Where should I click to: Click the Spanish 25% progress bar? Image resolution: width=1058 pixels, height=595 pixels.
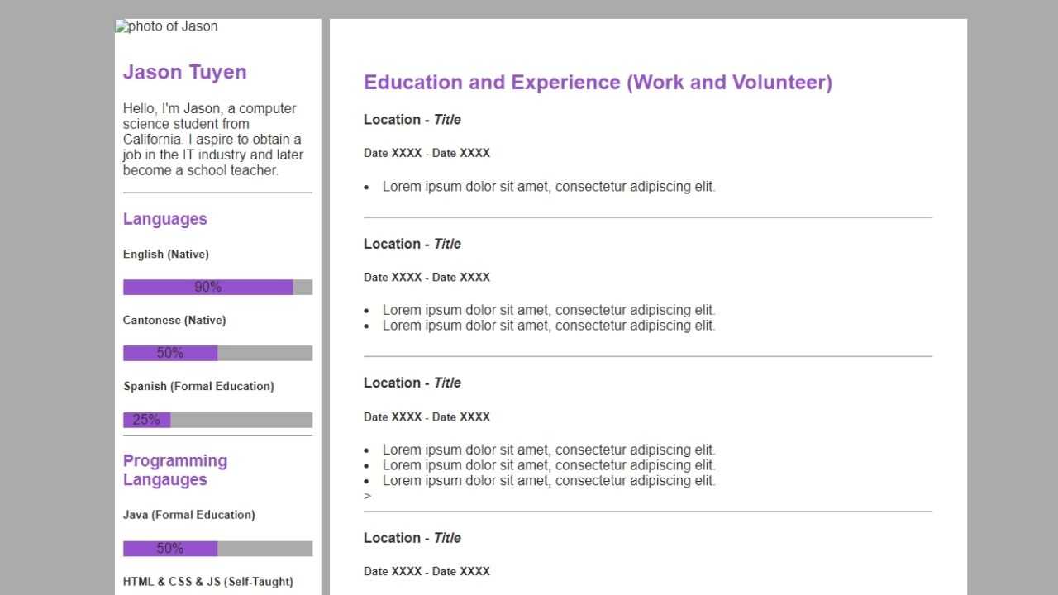218,420
